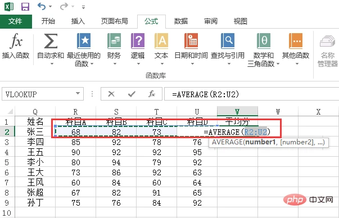
Task: Switch to the 开始 tab
Action: coord(48,21)
